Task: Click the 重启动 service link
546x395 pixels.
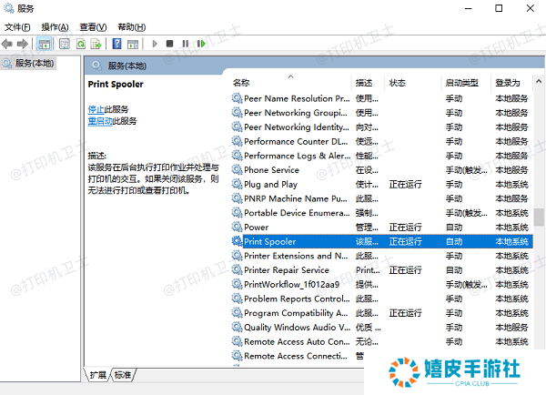Action: pyautogui.click(x=100, y=120)
